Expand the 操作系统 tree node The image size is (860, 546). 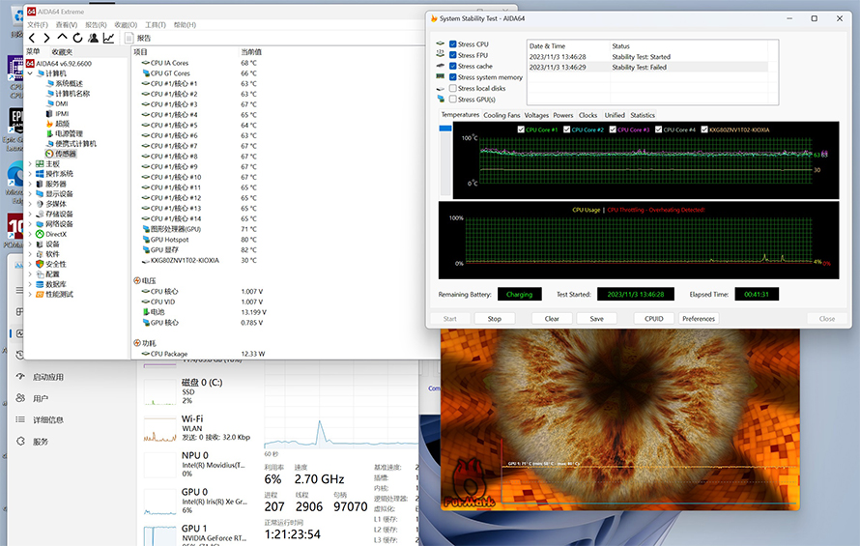tap(30, 174)
